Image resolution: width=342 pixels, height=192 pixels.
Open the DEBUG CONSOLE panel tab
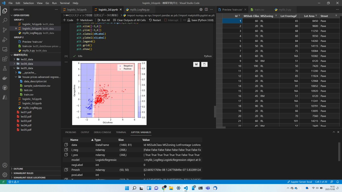point(102,132)
